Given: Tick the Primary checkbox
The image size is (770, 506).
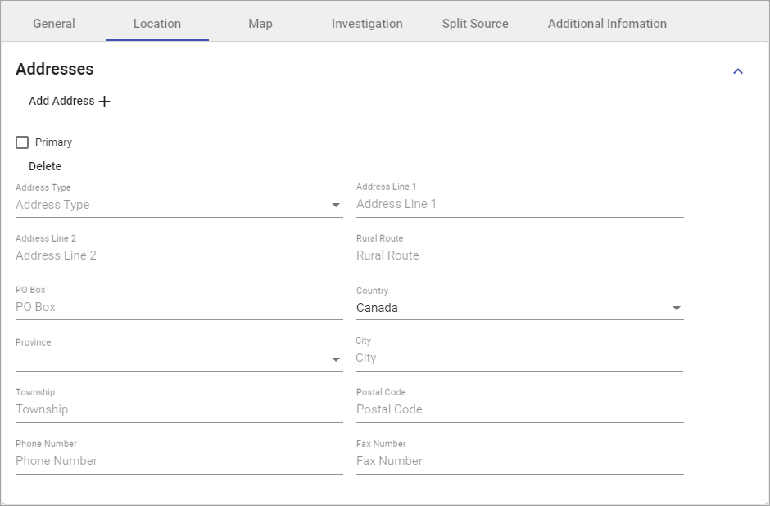Looking at the screenshot, I should pos(22,142).
